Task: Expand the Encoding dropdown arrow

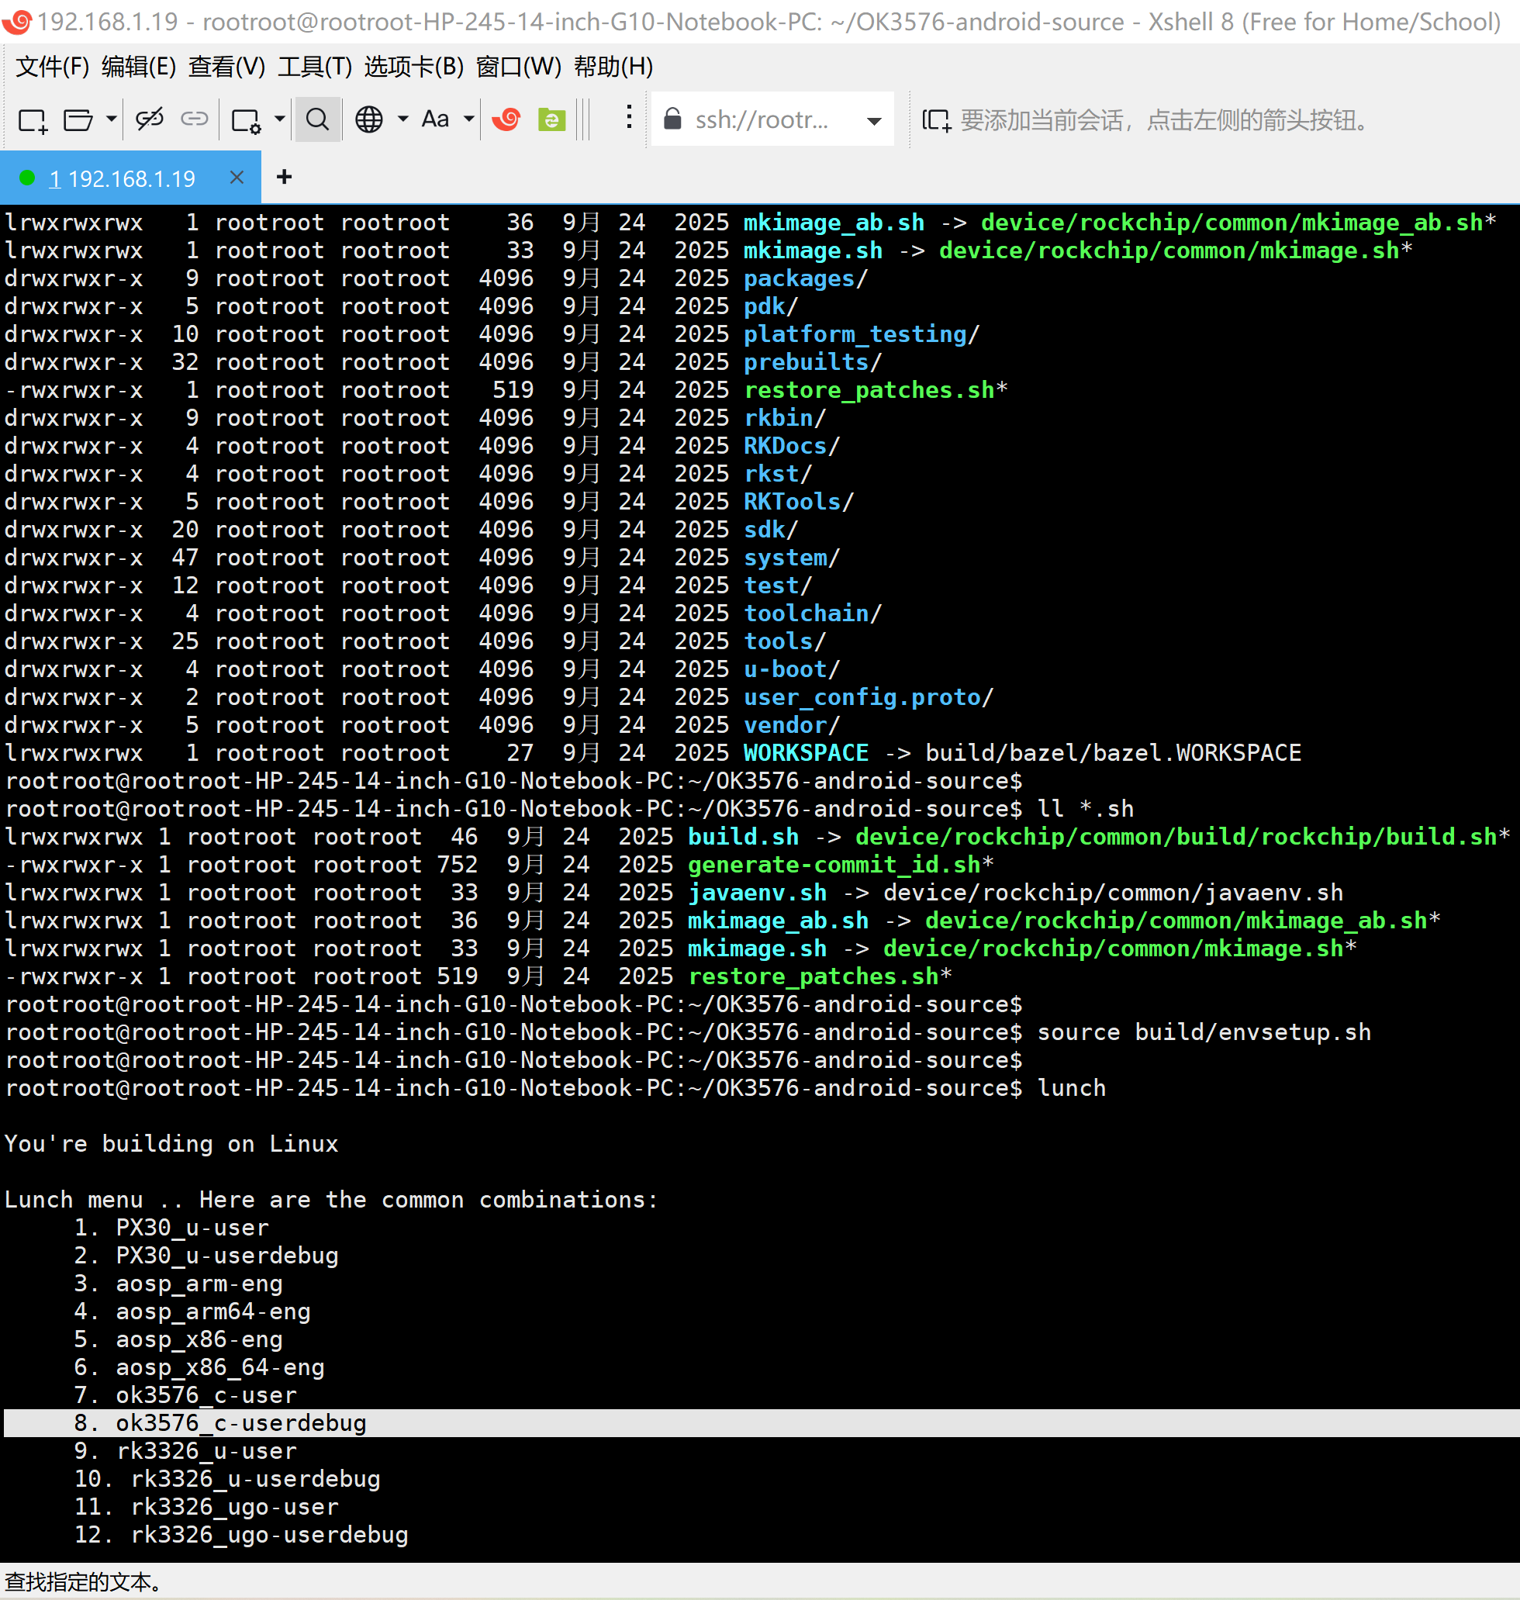Action: point(402,120)
